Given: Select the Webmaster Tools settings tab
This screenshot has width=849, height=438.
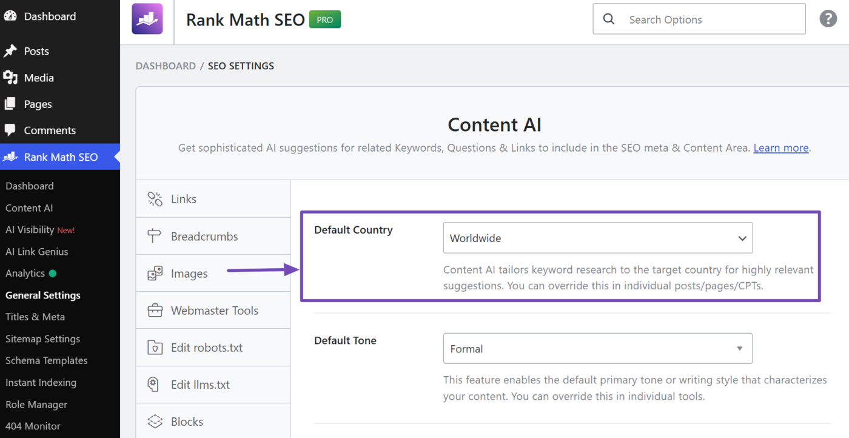Looking at the screenshot, I should point(213,311).
